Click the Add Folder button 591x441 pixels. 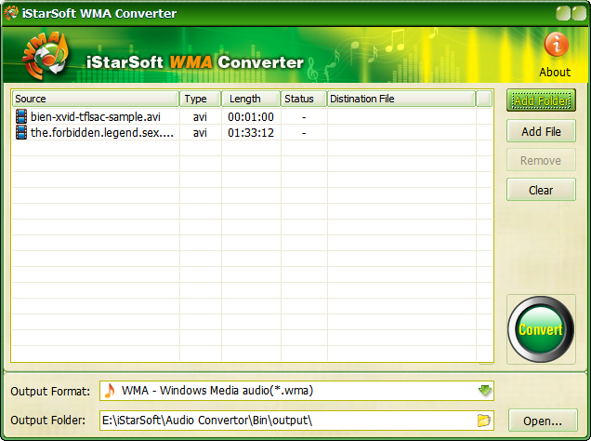pos(541,100)
